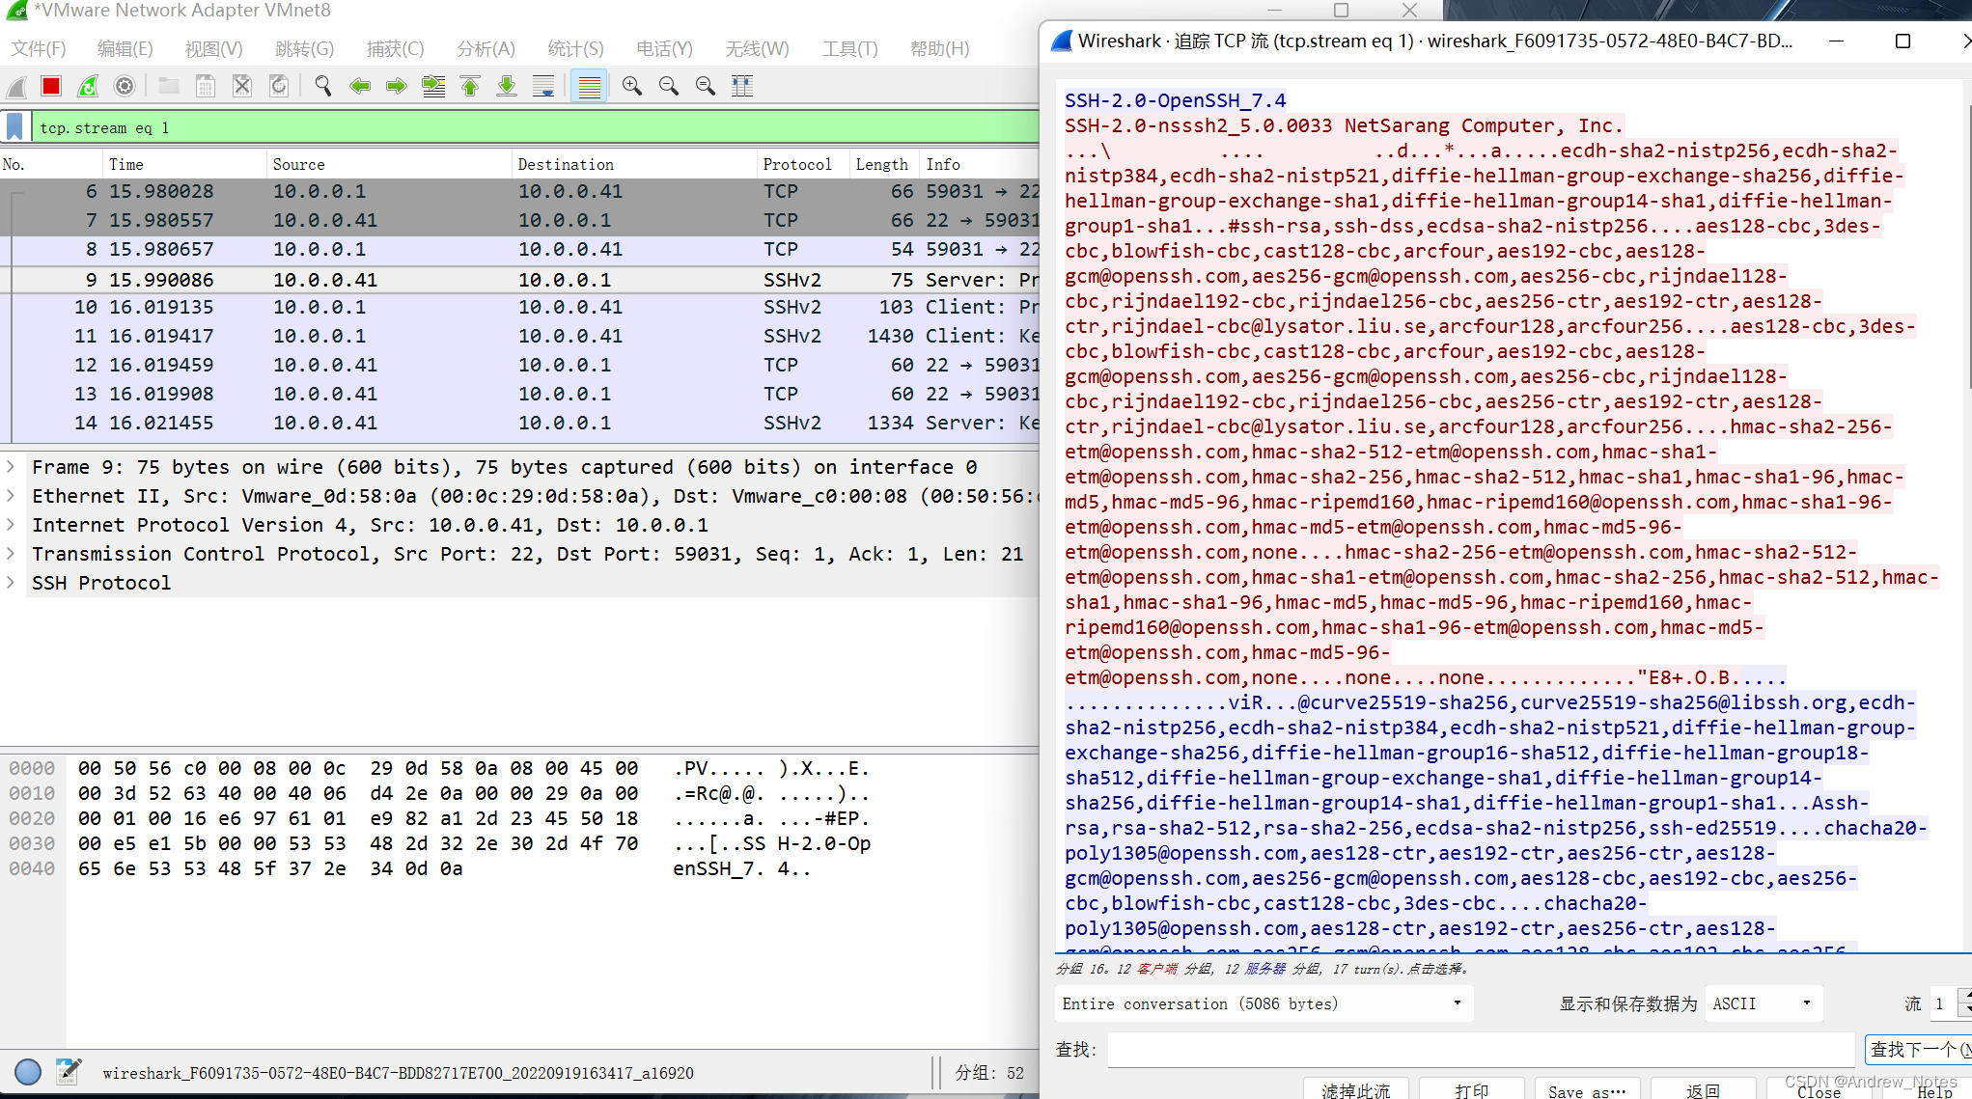Click the display filter bookmark icon
The image size is (1972, 1099).
pyautogui.click(x=15, y=127)
